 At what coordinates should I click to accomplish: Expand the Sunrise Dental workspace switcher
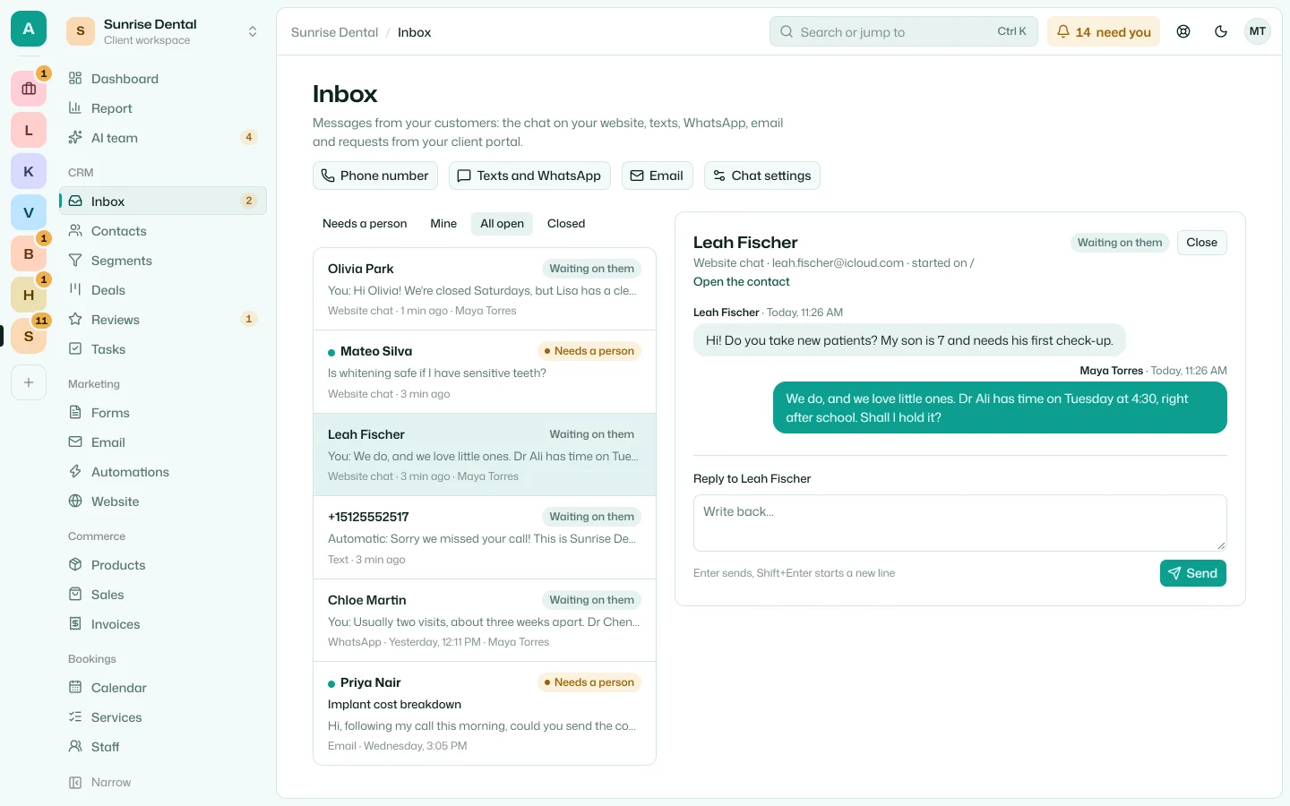click(x=163, y=31)
